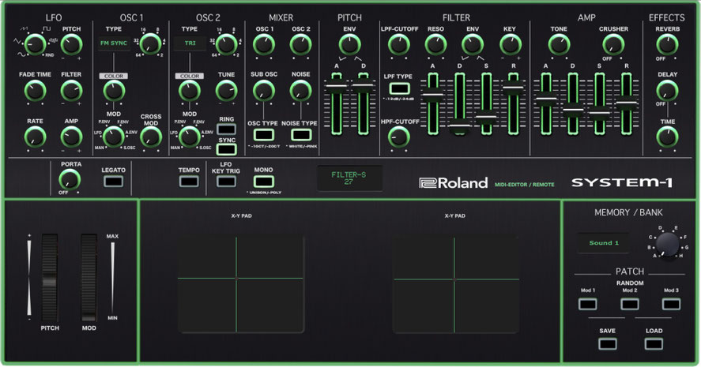Click the OSC 2 MOD source knob
The image size is (701, 367).
(x=190, y=137)
